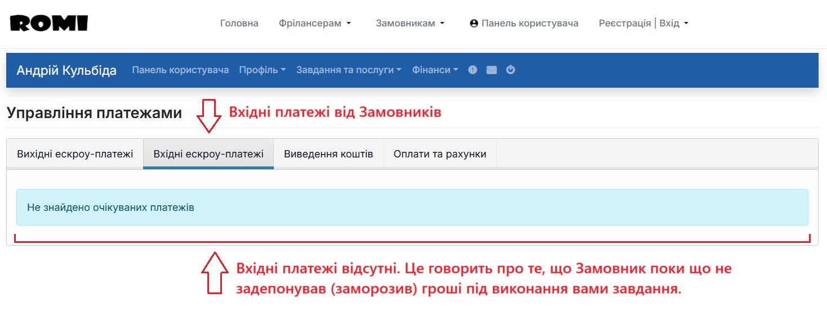Image resolution: width=827 pixels, height=334 pixels.
Task: Expand the Фрілансерам dropdown
Action: pos(315,24)
